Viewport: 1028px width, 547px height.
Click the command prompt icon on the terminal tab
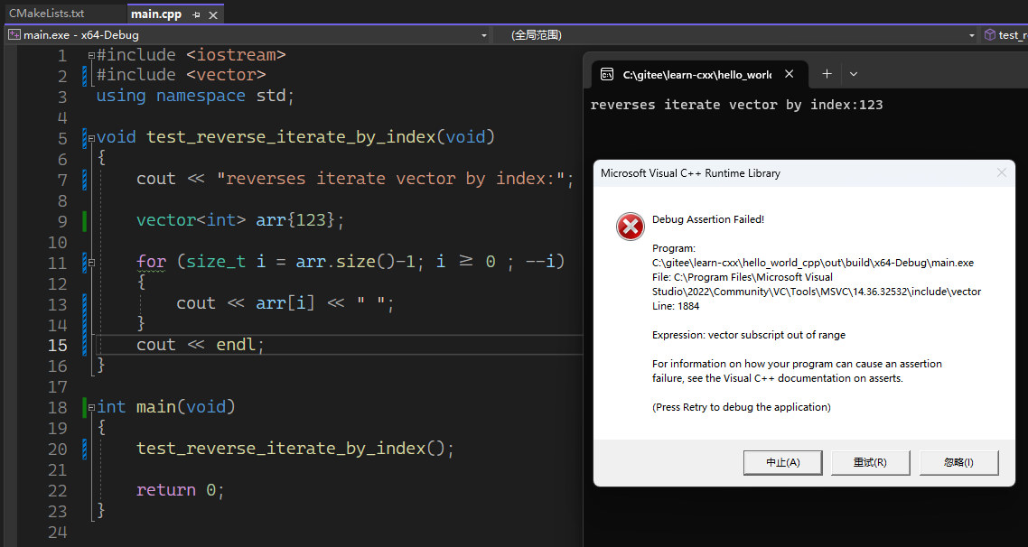click(607, 73)
